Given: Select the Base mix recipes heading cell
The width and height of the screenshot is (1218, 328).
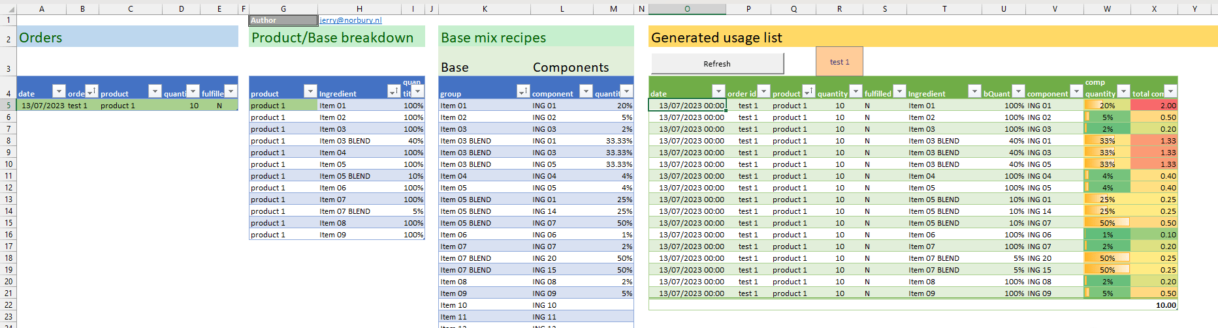Looking at the screenshot, I should click(x=536, y=37).
